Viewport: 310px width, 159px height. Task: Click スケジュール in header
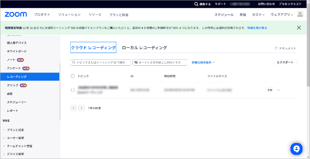224,15
